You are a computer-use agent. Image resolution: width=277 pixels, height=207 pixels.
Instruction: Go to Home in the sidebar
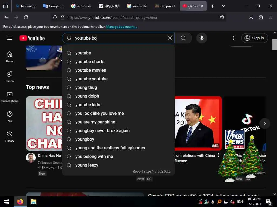pos(10,57)
